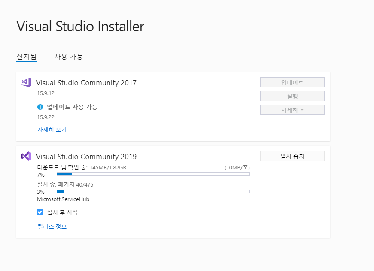Open the 자세히 dropdown button
The image size is (374, 271).
click(x=292, y=110)
